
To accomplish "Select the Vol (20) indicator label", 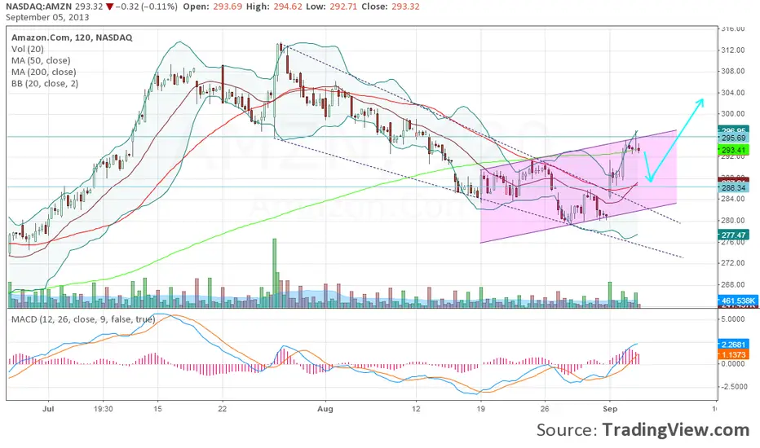I will coord(28,49).
